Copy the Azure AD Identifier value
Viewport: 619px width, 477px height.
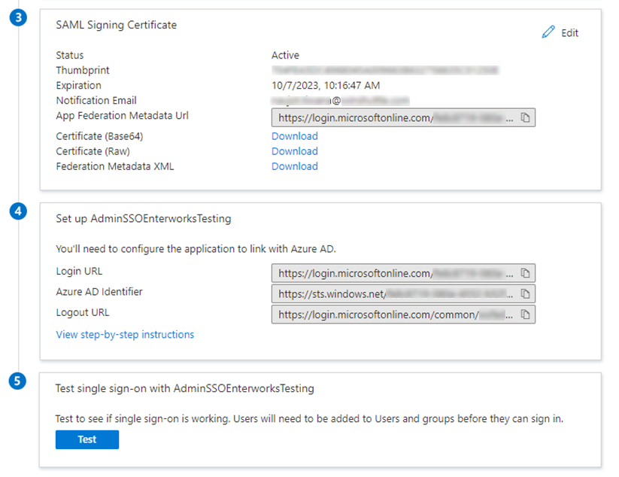pyautogui.click(x=526, y=293)
